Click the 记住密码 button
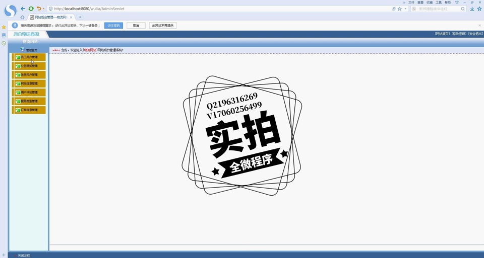484x258 pixels. pos(113,26)
